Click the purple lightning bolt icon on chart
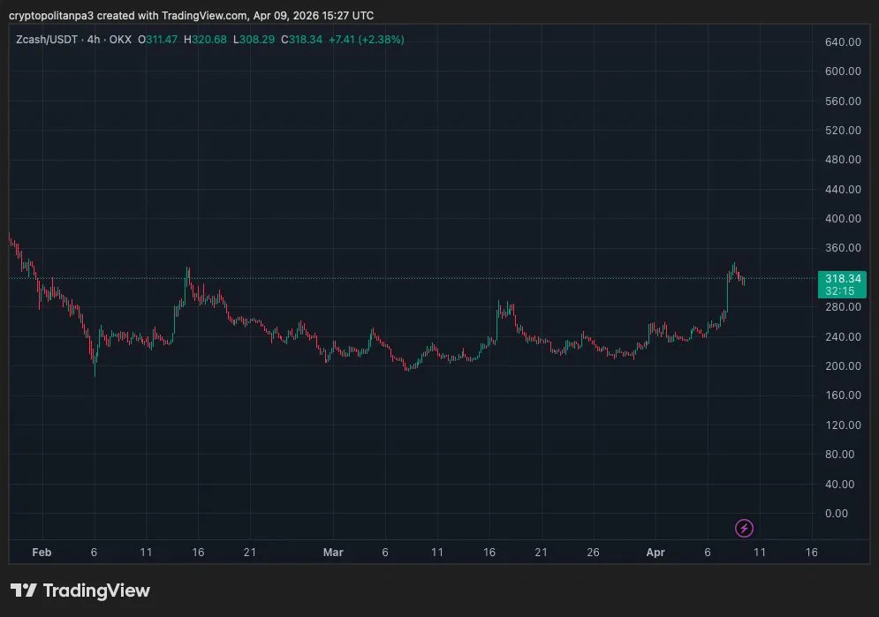Viewport: 879px width, 617px height. pyautogui.click(x=744, y=528)
